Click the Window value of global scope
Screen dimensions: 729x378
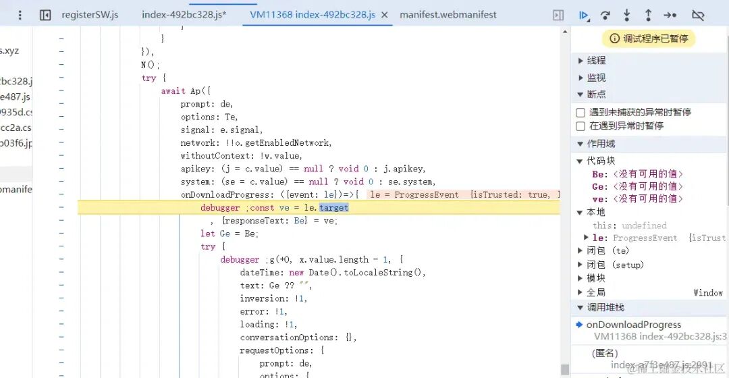point(707,292)
